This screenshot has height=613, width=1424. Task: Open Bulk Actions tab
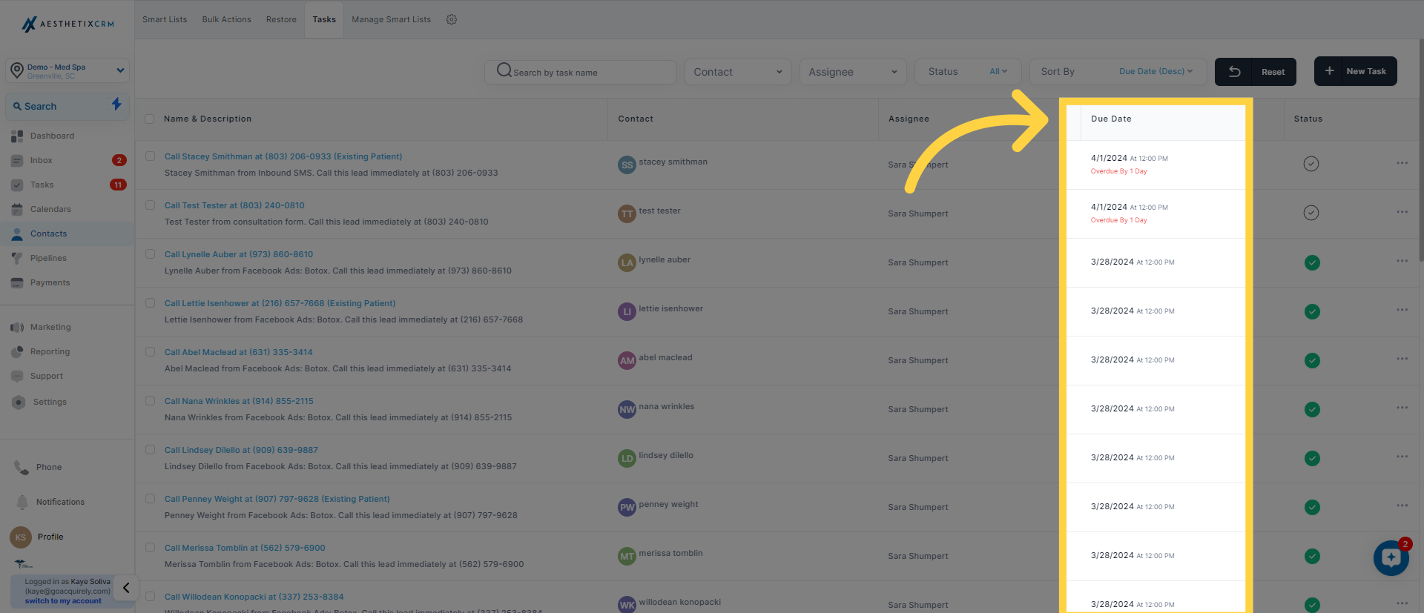tap(226, 19)
